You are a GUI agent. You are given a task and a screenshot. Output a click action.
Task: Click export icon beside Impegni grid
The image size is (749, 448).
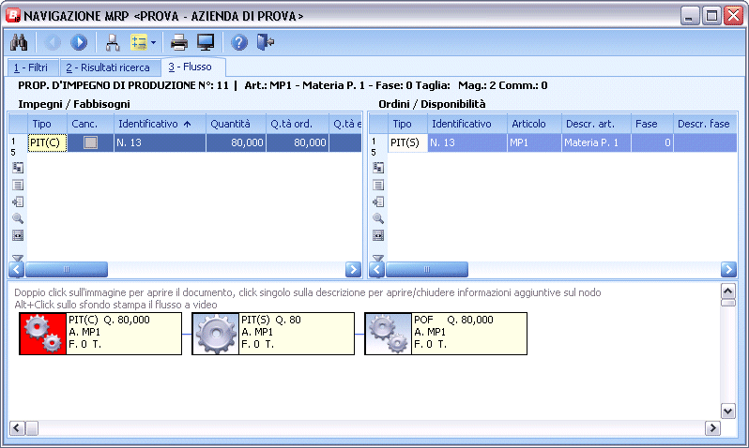[18, 202]
